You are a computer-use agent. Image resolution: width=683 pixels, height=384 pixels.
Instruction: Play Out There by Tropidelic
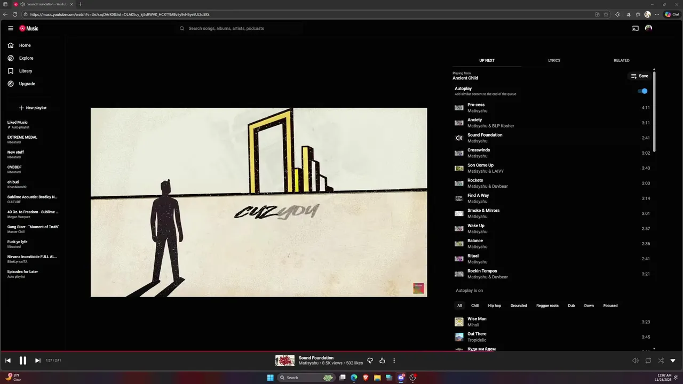[552, 337]
